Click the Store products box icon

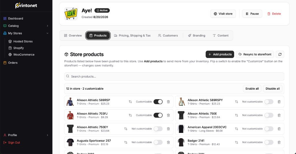[x=66, y=55]
